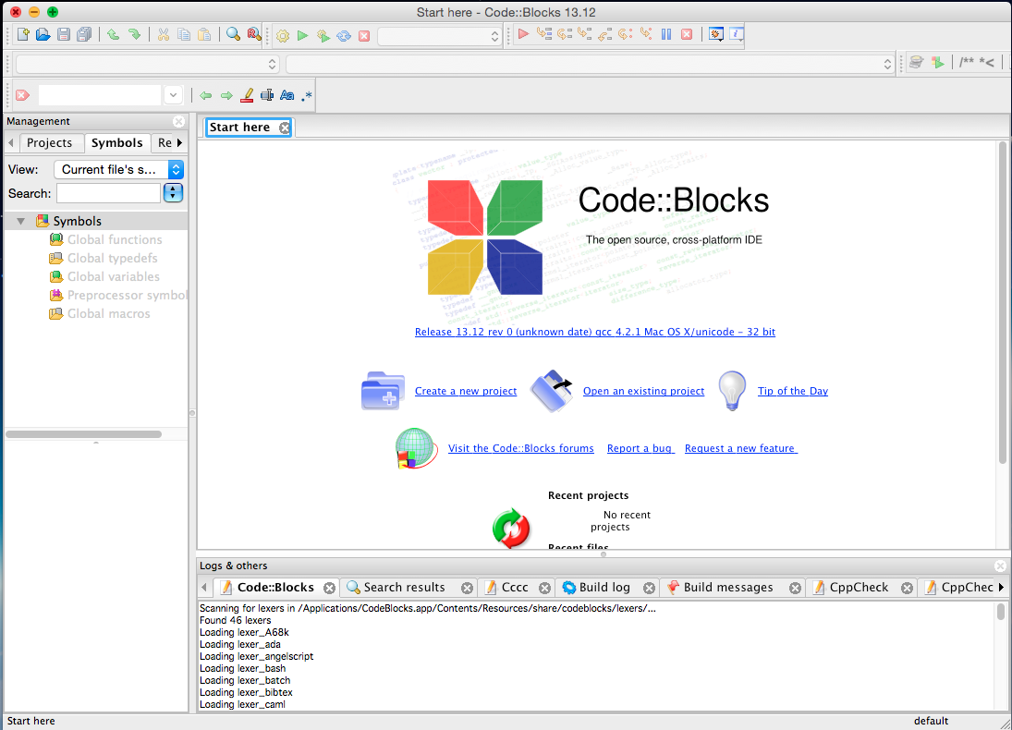Viewport: 1012px width, 730px height.
Task: Toggle regex search .* option
Action: 307,95
